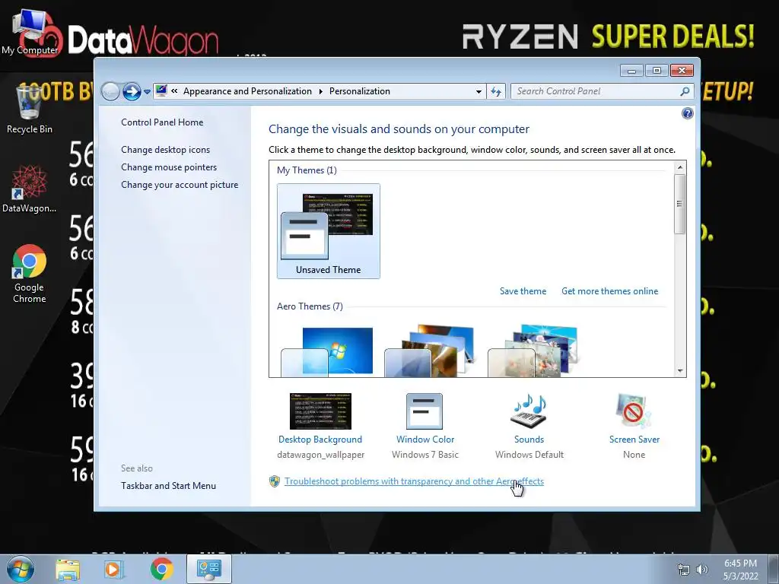Open the Desktop Background icon

(x=320, y=411)
